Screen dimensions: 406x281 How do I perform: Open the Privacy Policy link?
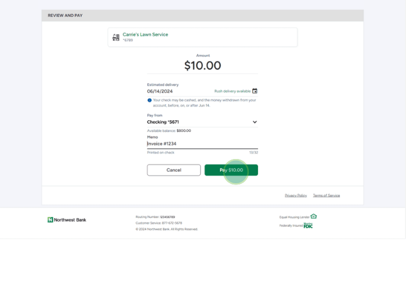pos(296,195)
